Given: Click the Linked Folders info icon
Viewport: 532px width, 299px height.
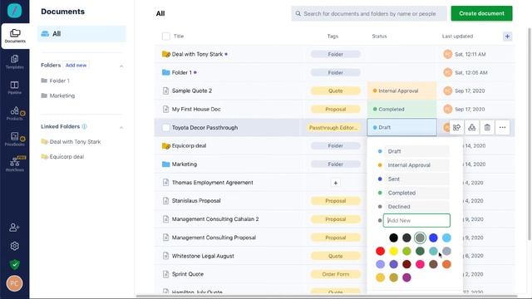Looking at the screenshot, I should coord(84,126).
